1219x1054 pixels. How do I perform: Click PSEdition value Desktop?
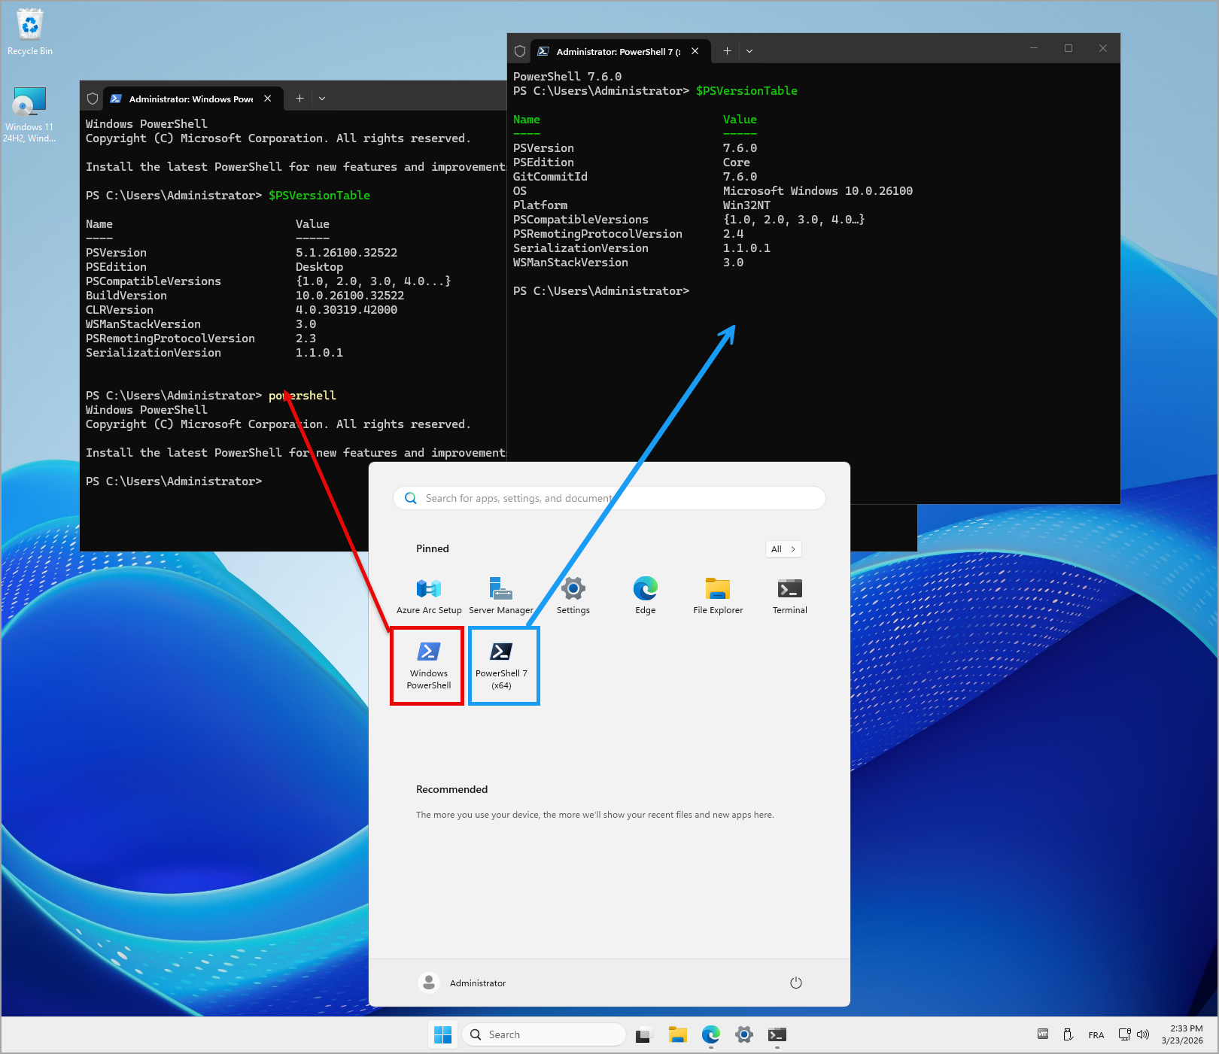[x=320, y=267]
